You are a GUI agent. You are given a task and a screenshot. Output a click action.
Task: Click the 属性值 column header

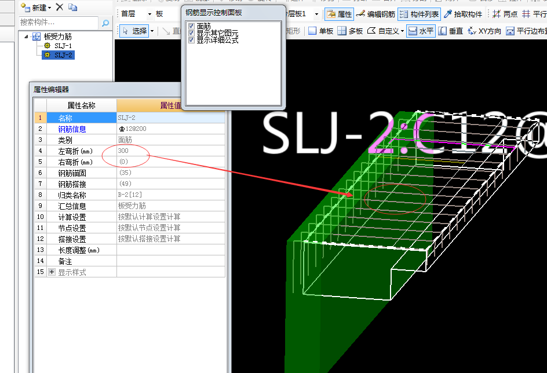point(170,105)
